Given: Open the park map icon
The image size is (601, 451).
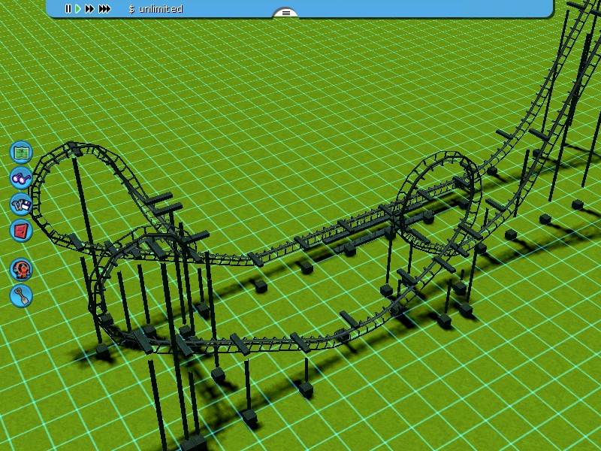Looking at the screenshot, I should pyautogui.click(x=21, y=152).
